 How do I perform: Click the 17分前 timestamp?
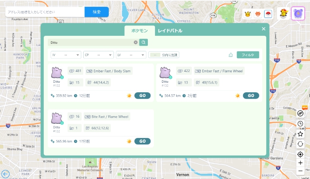click(84, 141)
